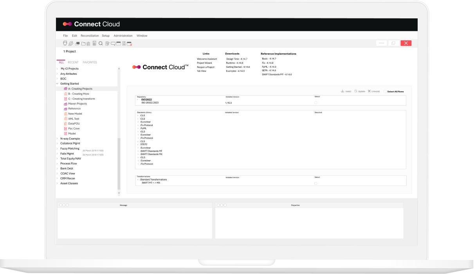Screen dimensions: 474x274
Task: Click the window with red X toolbar icon
Action: (129, 44)
